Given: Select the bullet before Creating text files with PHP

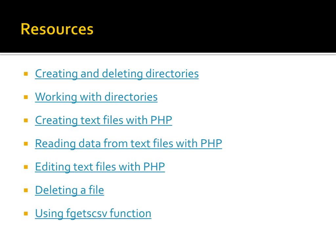Looking at the screenshot, I should pos(26,120).
